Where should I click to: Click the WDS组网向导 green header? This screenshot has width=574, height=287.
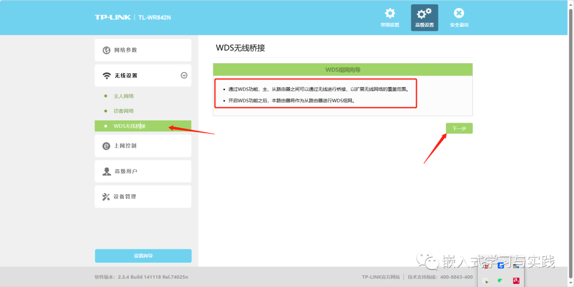343,69
